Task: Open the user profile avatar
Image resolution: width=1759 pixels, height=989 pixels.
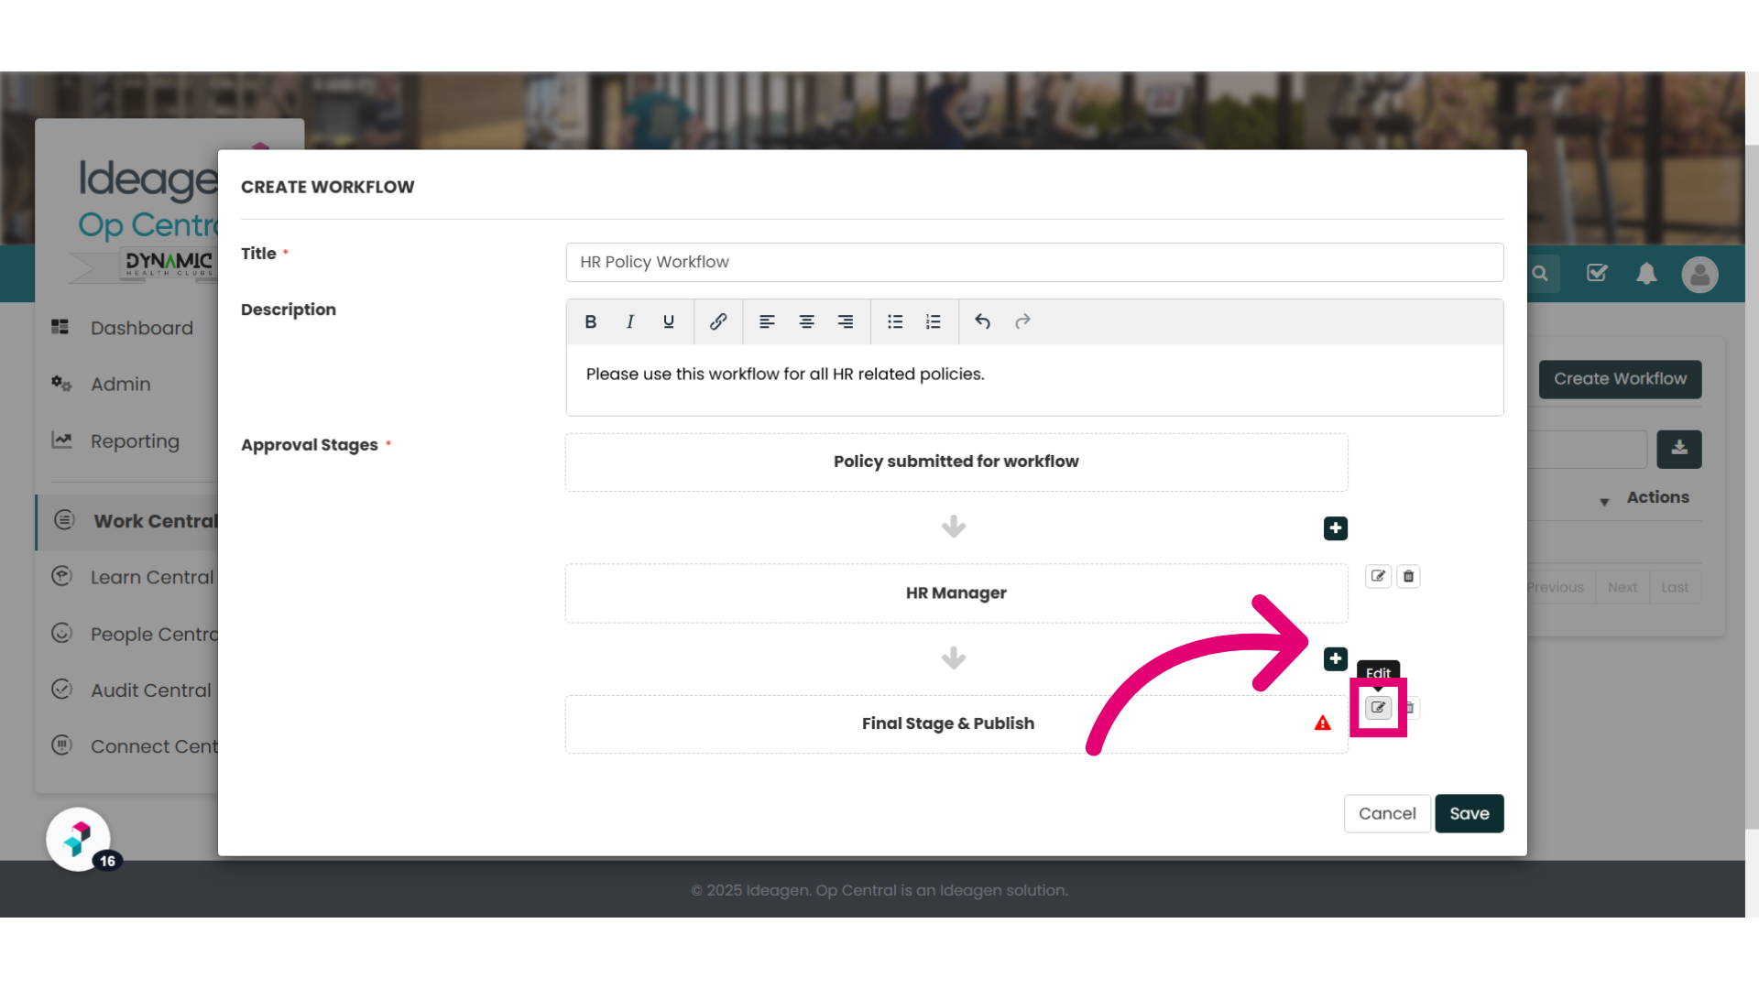Action: [x=1700, y=275]
